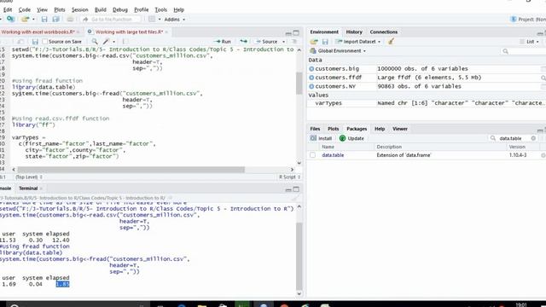
Task: Click the Run button in the editor
Action: (224, 42)
